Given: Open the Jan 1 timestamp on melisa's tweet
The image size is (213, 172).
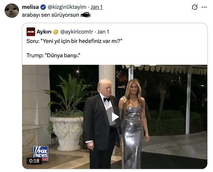Looking at the screenshot, I should [97, 7].
